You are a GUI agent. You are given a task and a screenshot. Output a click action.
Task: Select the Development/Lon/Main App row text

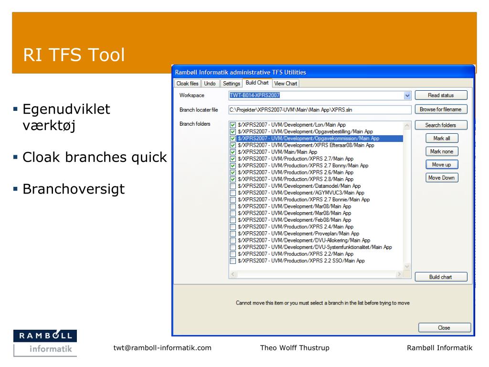pyautogui.click(x=292, y=125)
